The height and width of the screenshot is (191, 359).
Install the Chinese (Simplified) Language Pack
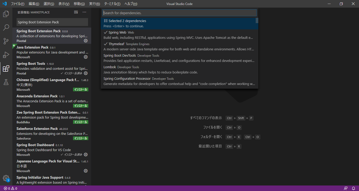(80, 89)
